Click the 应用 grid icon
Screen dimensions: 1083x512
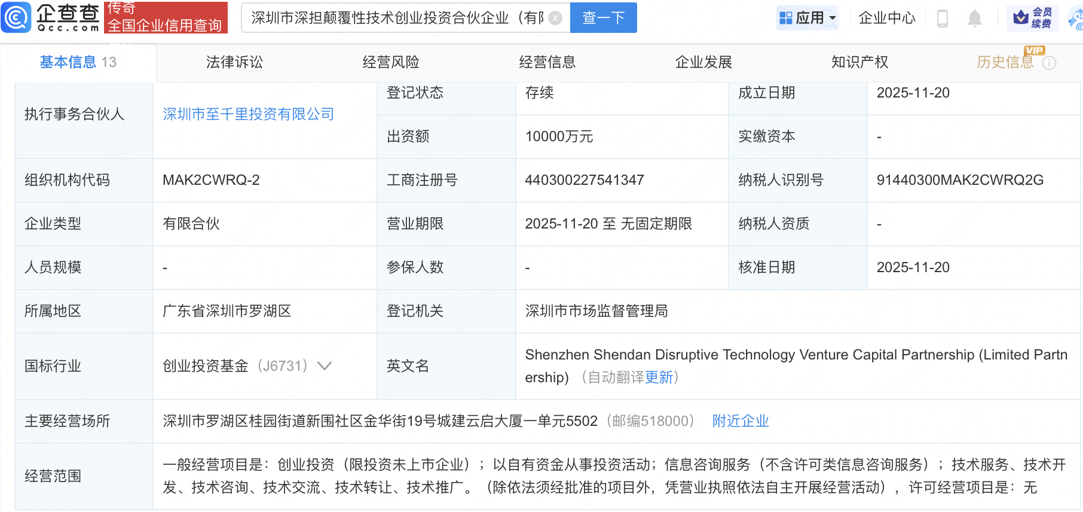pyautogui.click(x=786, y=18)
